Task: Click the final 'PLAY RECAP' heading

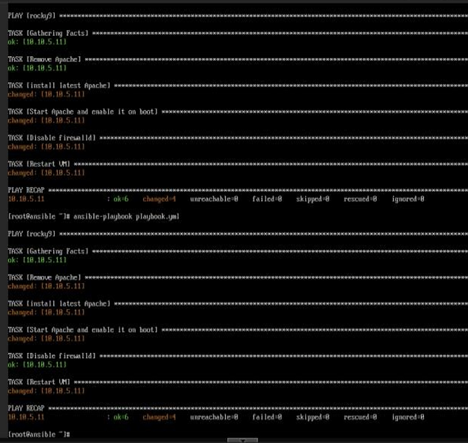Action: [x=26, y=409]
